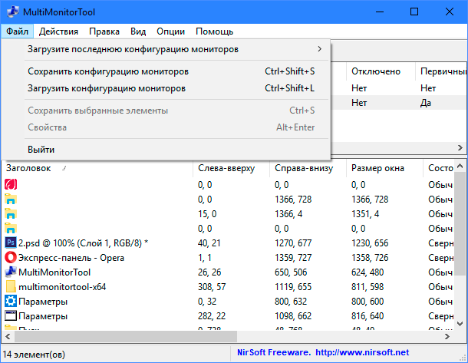Click the window list vertical scrollbar down arrow

[460, 324]
